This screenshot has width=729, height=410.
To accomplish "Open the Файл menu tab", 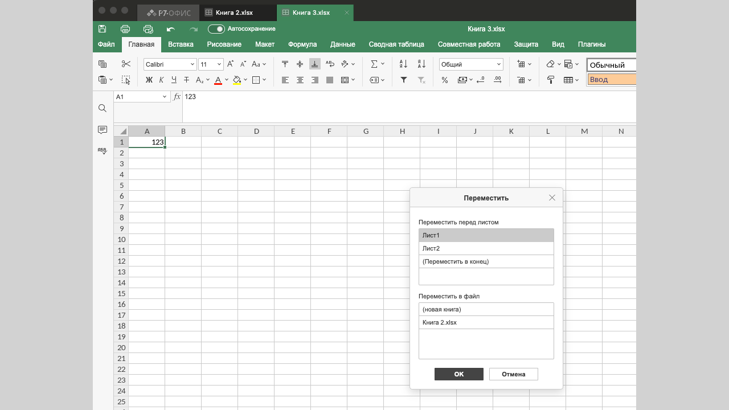I will point(106,44).
